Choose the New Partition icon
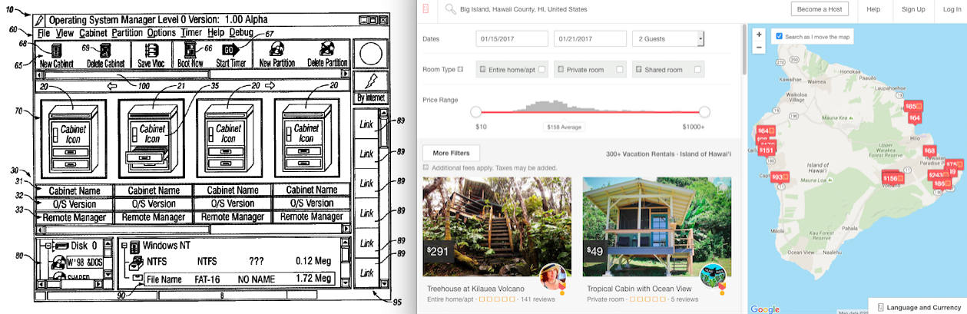This screenshot has width=967, height=314. [277, 51]
